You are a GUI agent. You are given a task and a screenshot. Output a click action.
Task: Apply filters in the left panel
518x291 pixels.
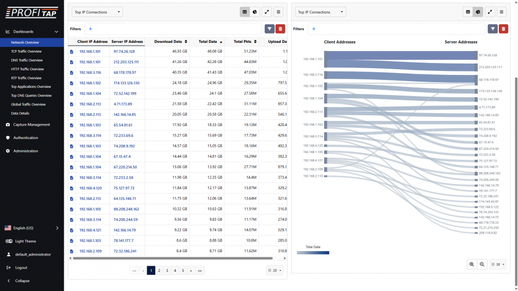pyautogui.click(x=269, y=29)
